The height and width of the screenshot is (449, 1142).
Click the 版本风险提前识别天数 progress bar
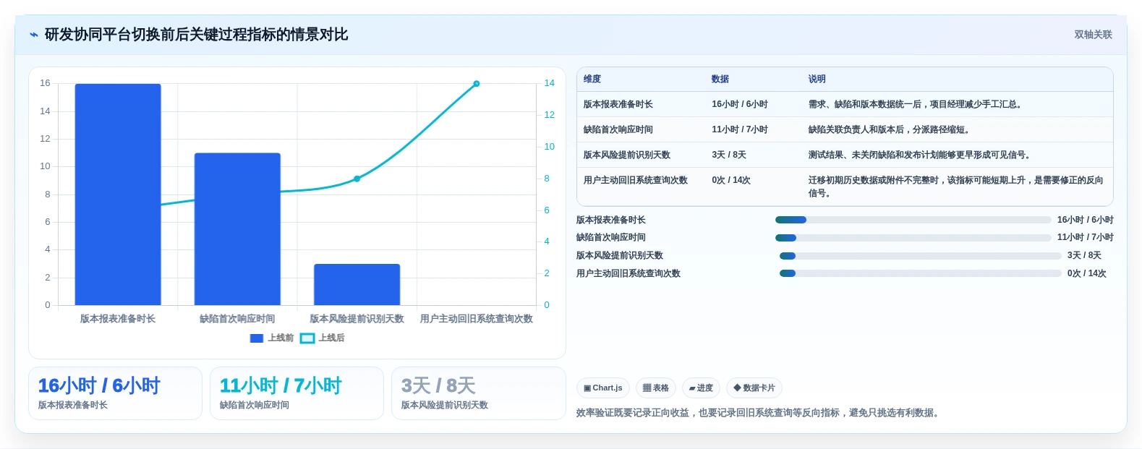pyautogui.click(x=920, y=256)
